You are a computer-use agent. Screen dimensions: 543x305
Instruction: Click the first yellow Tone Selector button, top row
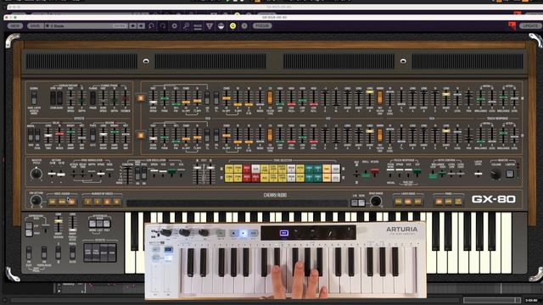click(229, 169)
